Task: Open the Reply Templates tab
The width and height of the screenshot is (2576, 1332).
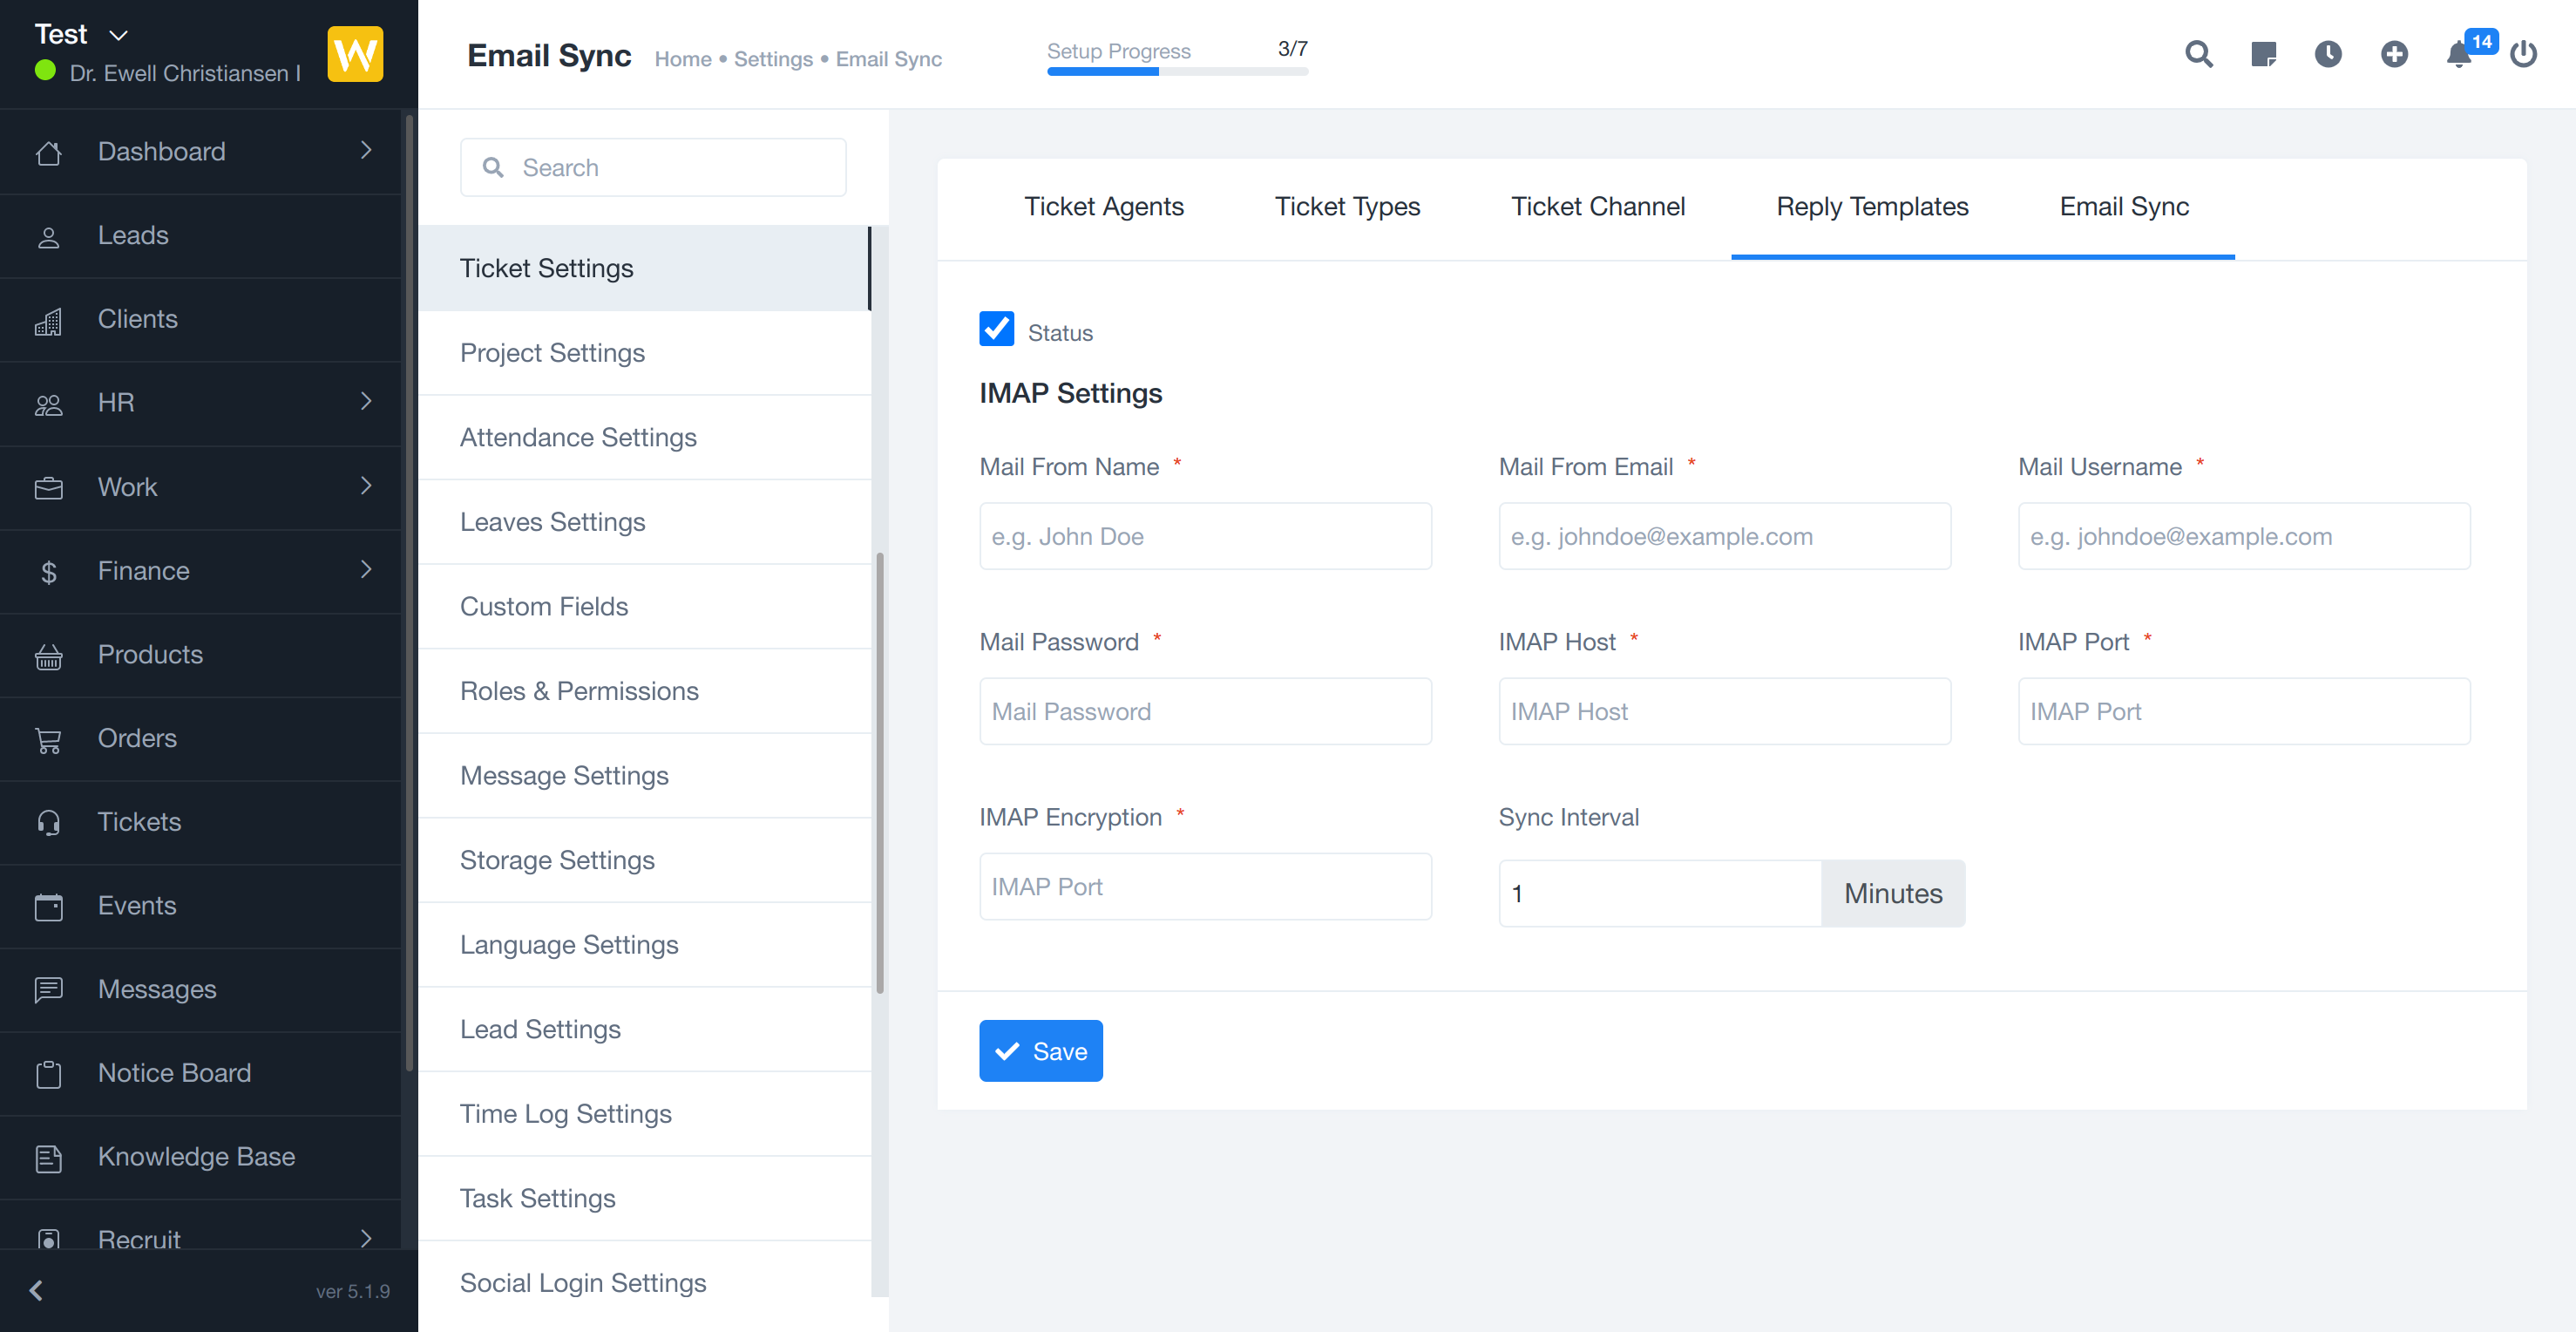Action: pos(1871,207)
